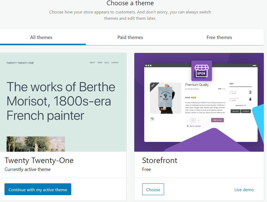Image resolution: width=267 pixels, height=202 pixels.
Task: Open the Storefront Live demo link
Action: click(244, 190)
